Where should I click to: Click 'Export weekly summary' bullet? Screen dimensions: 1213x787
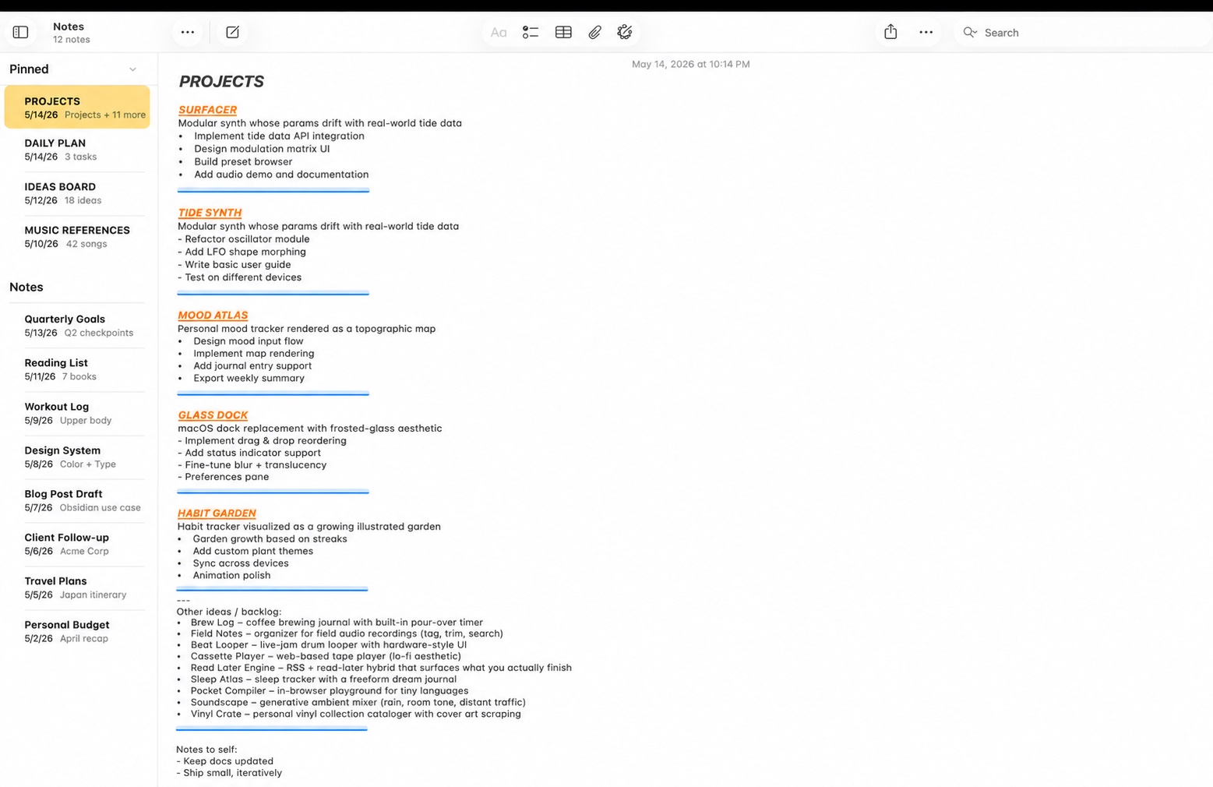coord(249,379)
